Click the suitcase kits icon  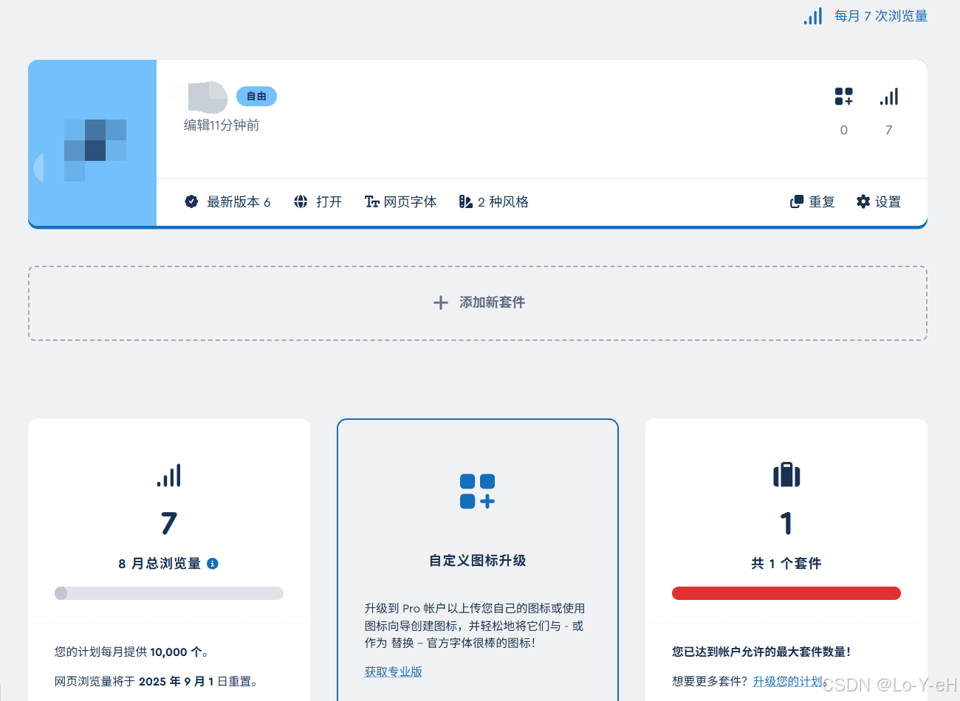coord(786,474)
